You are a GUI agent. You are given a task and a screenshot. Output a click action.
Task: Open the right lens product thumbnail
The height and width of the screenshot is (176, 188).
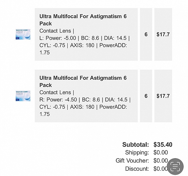pyautogui.click(x=23, y=96)
